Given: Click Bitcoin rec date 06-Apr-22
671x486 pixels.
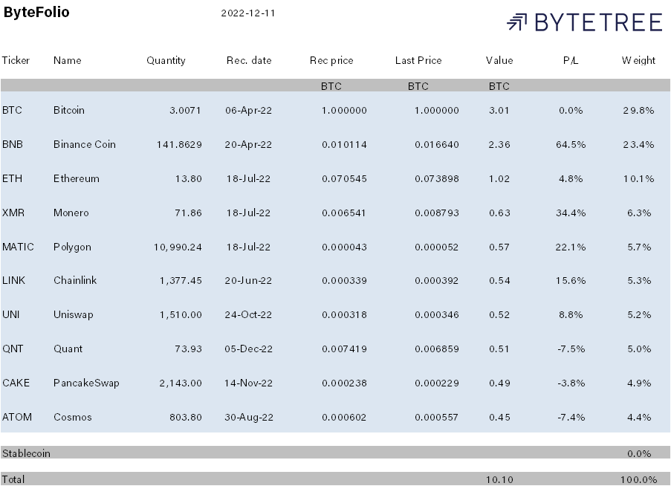Looking at the screenshot, I should [249, 111].
